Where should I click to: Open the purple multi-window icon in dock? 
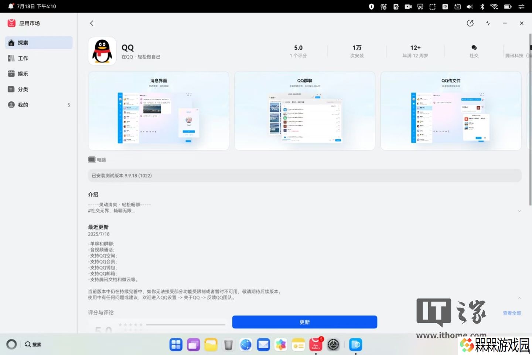tap(193, 345)
